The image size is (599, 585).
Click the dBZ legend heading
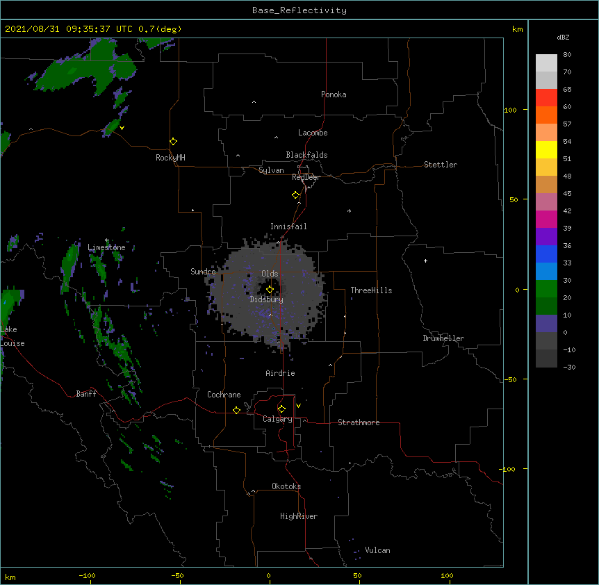[563, 37]
